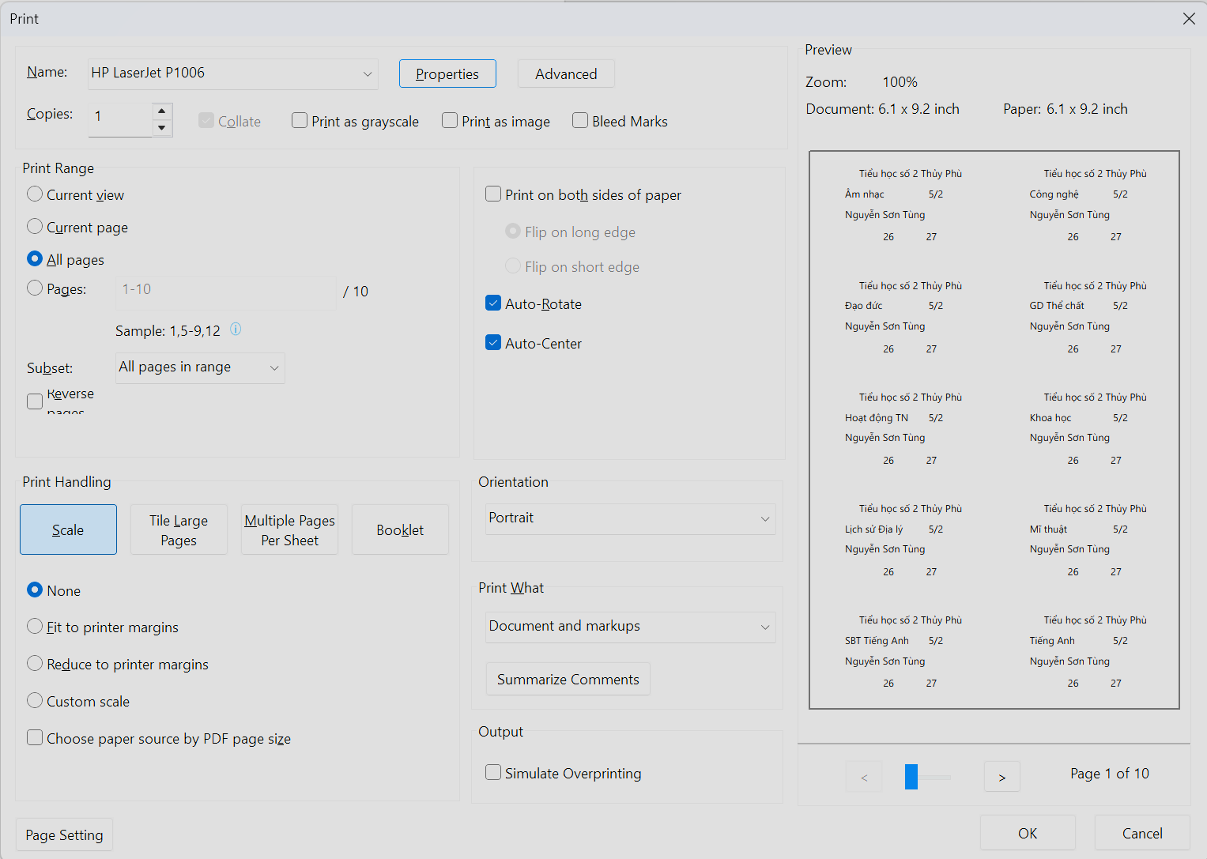Open the Orientation Portrait dropdown

click(630, 518)
